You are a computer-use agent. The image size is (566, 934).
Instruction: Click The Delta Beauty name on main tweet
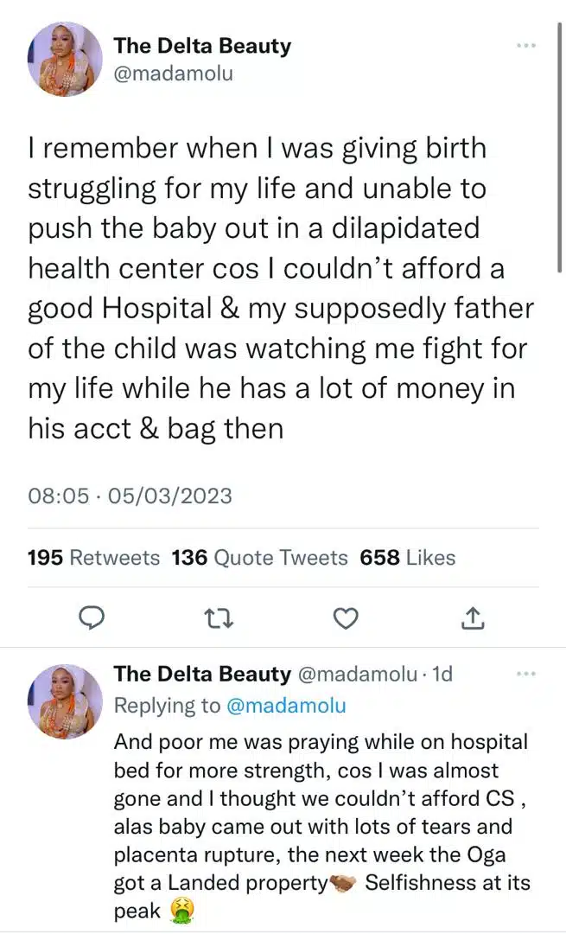point(202,46)
